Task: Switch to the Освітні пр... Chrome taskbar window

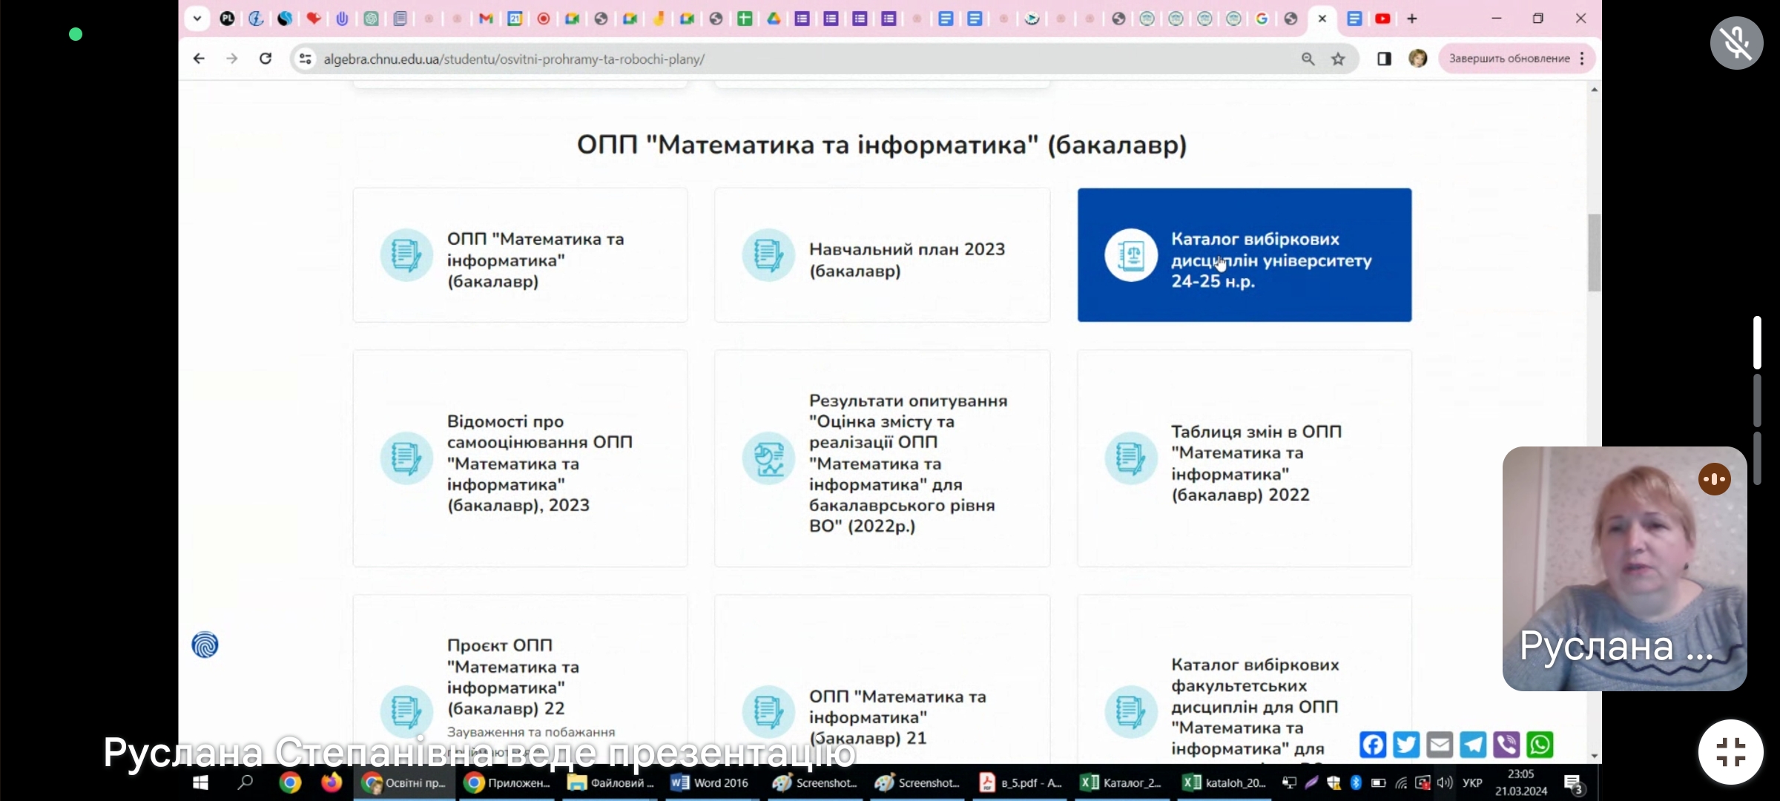Action: coord(404,782)
